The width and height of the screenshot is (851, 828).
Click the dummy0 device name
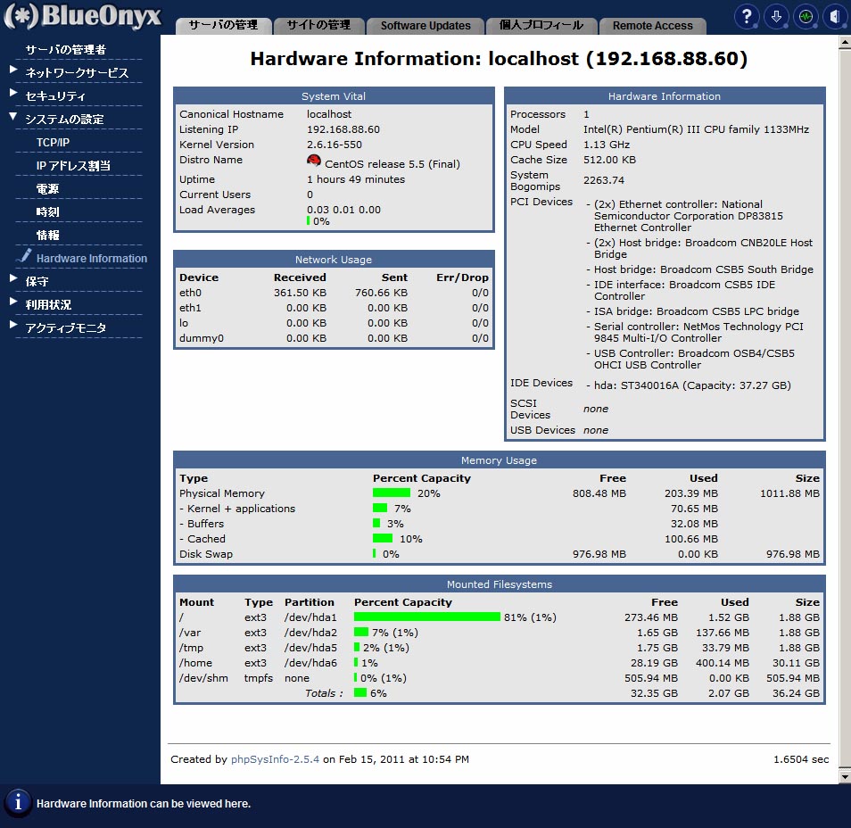click(202, 338)
